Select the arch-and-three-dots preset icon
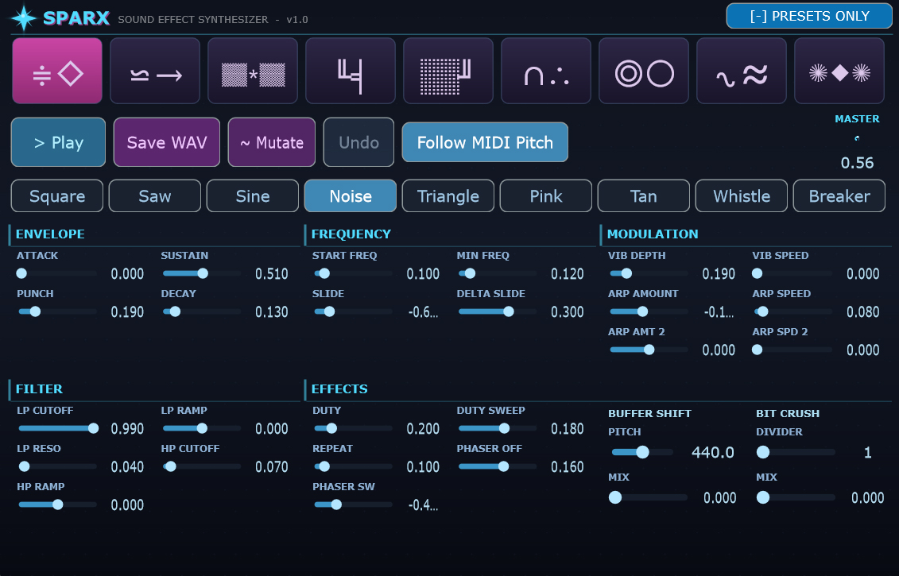 coord(546,71)
